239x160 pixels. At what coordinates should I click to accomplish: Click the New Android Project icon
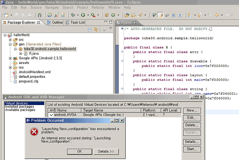pyautogui.click(x=50, y=15)
